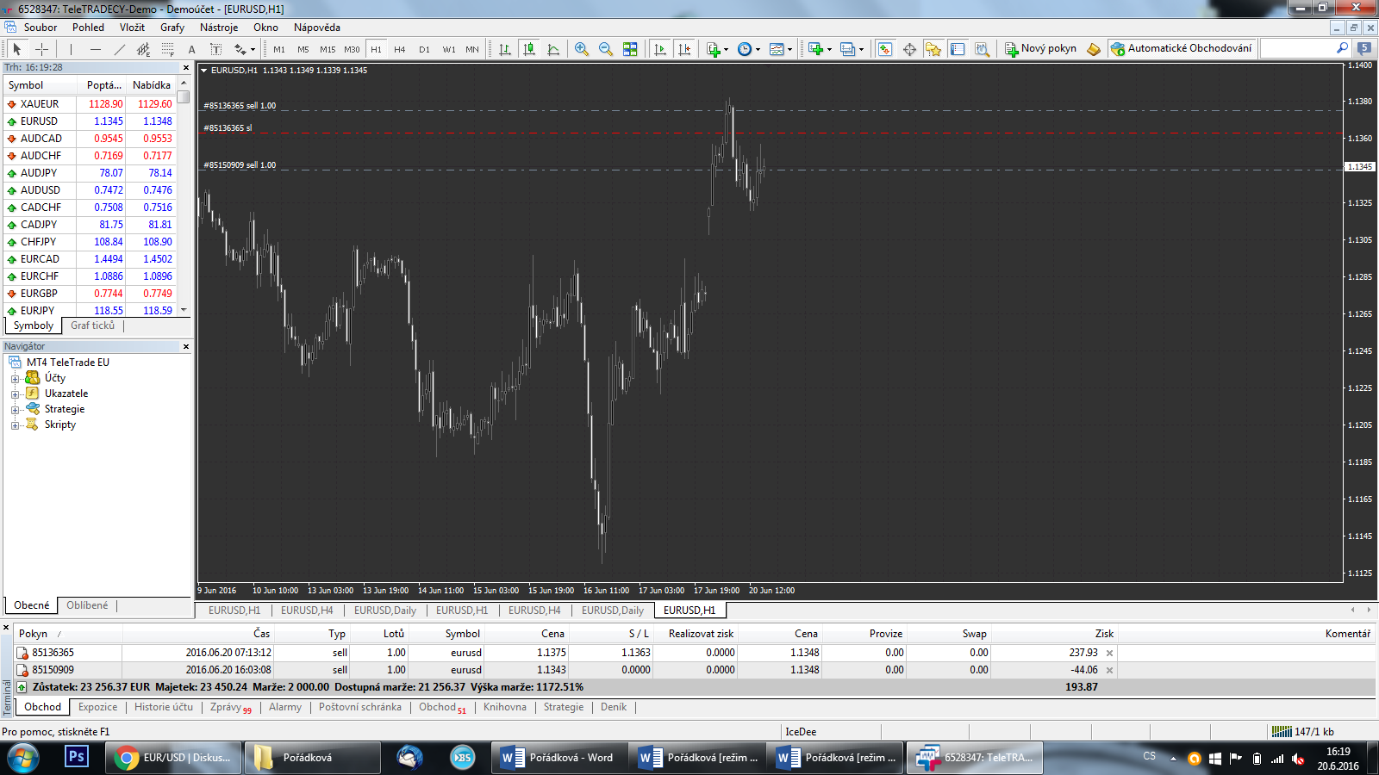Switch to Historie účtu tab

tap(164, 707)
